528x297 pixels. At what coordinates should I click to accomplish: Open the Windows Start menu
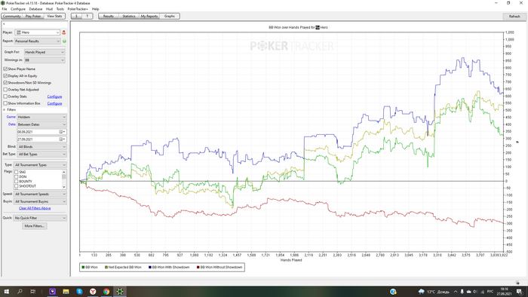pyautogui.click(x=6, y=291)
